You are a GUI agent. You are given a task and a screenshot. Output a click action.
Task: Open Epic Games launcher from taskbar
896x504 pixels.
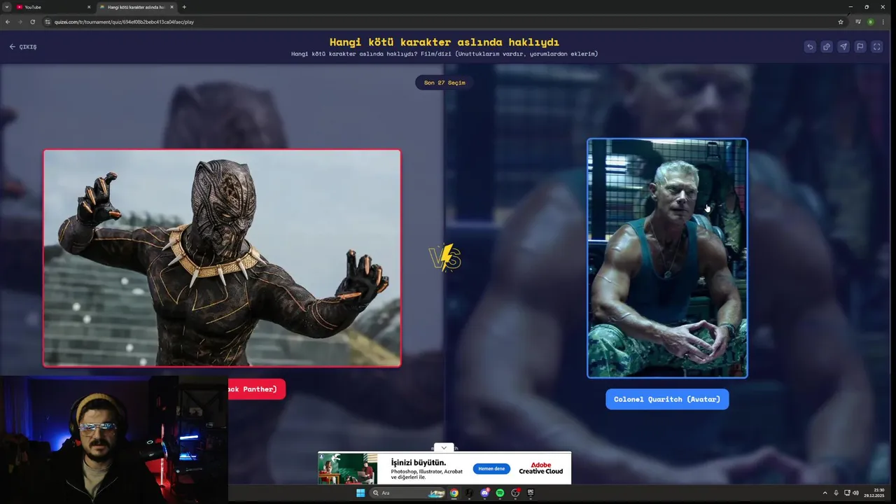click(x=531, y=493)
